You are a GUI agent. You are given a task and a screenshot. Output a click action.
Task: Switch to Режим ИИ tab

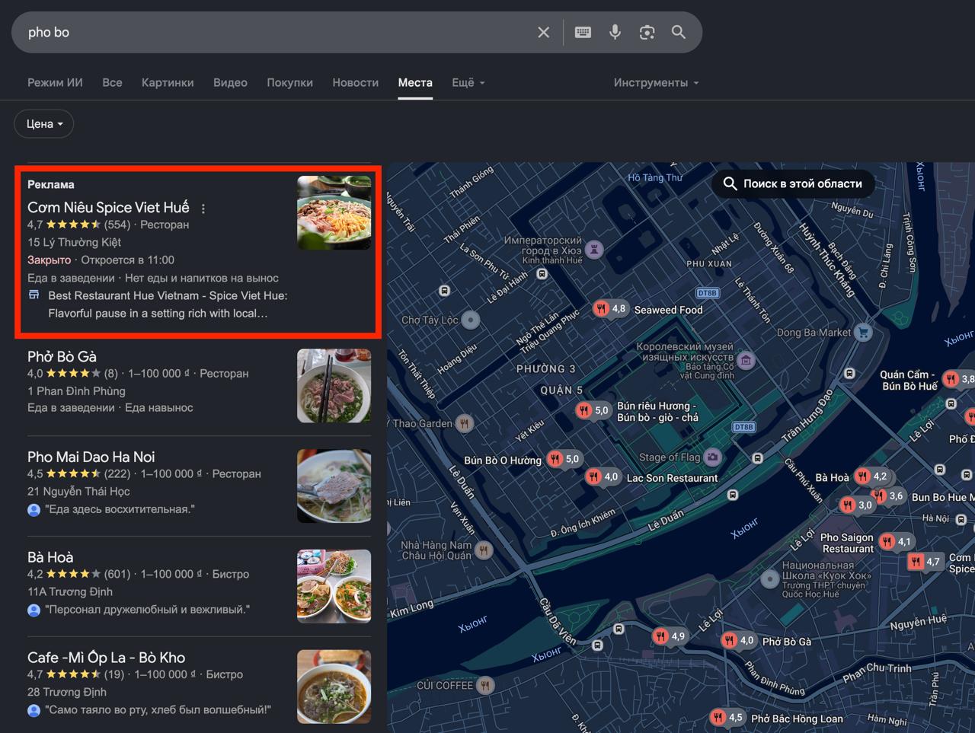tap(55, 82)
